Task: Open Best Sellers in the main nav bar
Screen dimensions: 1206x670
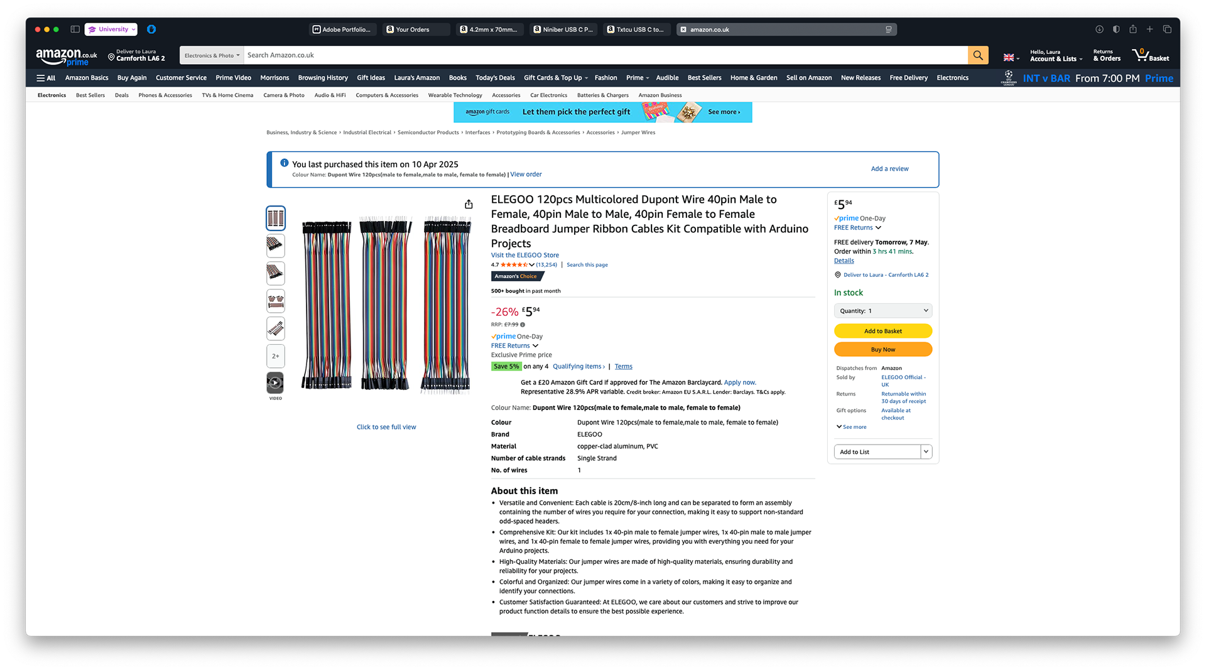Action: click(x=704, y=78)
